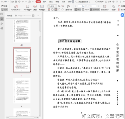Viewport: 125px width, 119px height.
Task: Toggle the fit width icon
Action: point(56,10)
